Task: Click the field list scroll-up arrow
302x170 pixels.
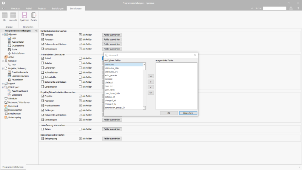Action: tap(144, 64)
